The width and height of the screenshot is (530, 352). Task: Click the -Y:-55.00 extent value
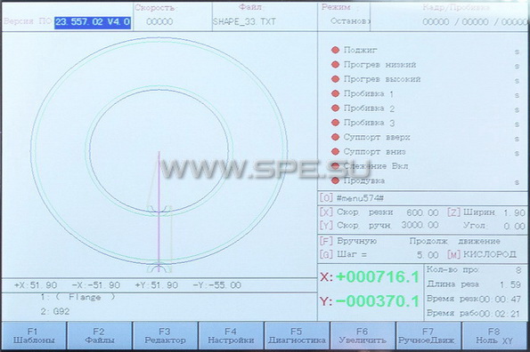[217, 285]
